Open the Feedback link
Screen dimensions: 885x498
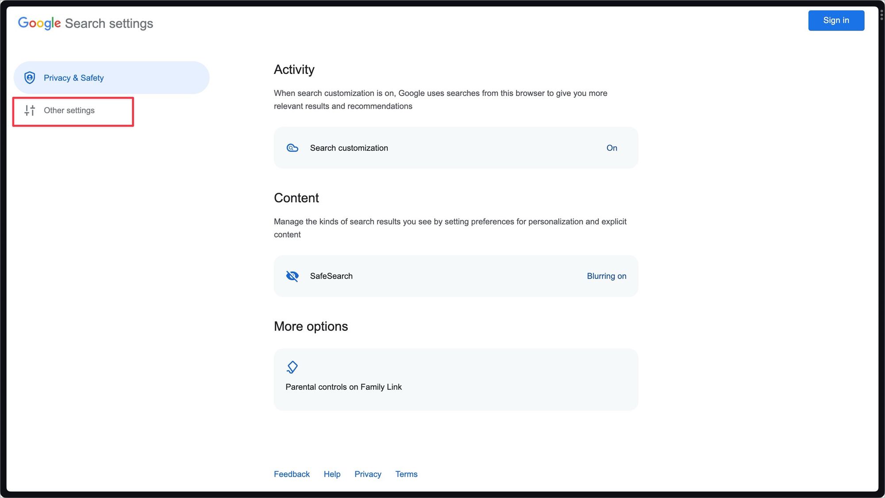pyautogui.click(x=292, y=474)
